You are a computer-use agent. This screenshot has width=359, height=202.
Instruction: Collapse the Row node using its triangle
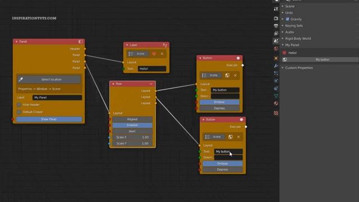click(x=113, y=84)
